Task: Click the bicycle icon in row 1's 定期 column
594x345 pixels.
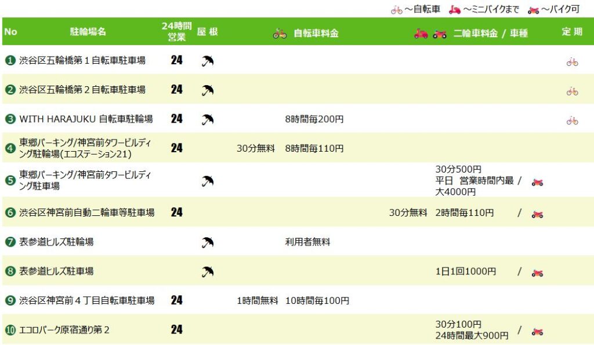Action: tap(572, 62)
